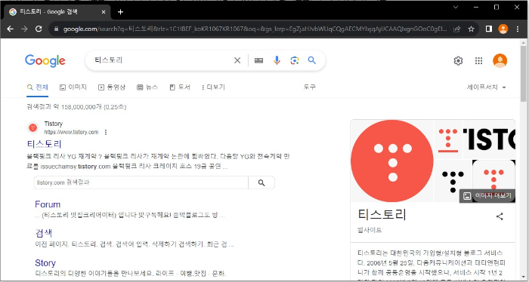The width and height of the screenshot is (529, 282).
Task: Open the black dotted T logo image
Action: tap(453, 181)
